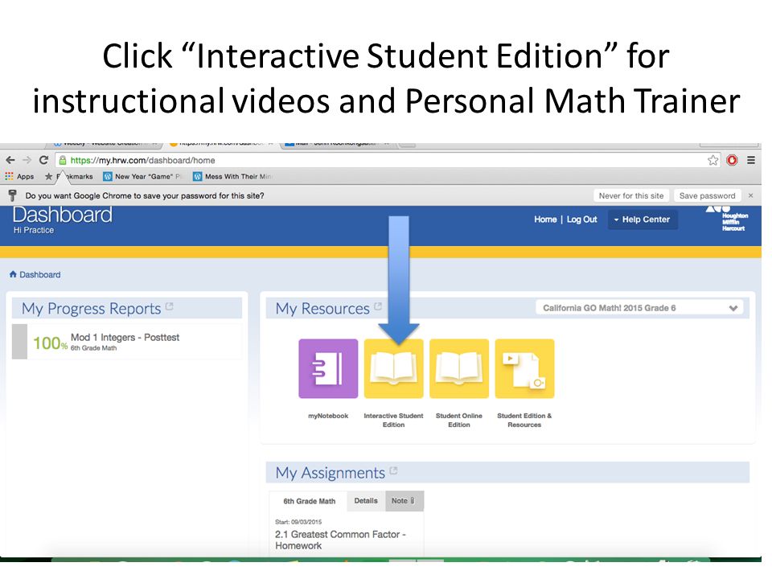Pop out My Assignments panel icon

coord(393,470)
